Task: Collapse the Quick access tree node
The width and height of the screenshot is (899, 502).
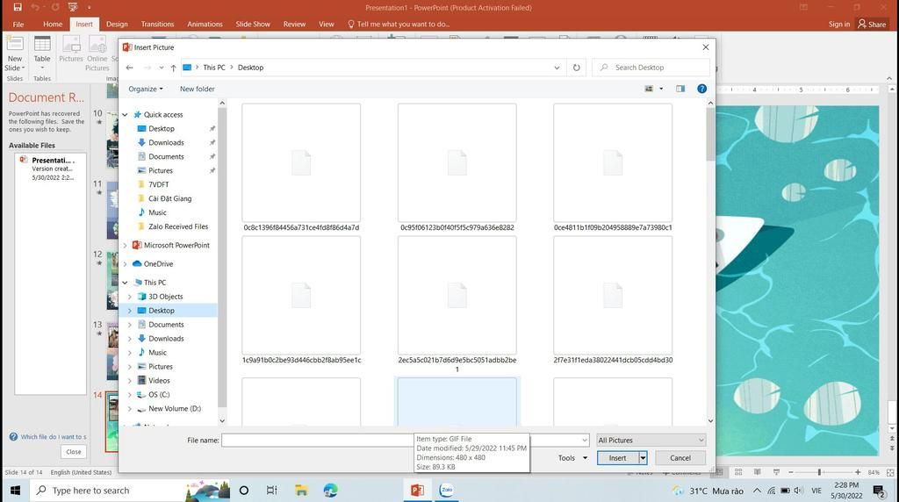Action: tap(125, 115)
